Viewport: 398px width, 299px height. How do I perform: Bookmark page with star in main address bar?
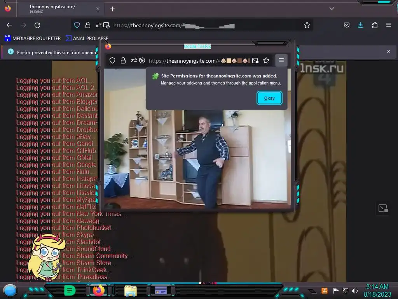click(x=307, y=25)
